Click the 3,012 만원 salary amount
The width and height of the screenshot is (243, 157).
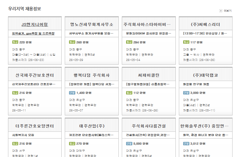click(x=198, y=143)
